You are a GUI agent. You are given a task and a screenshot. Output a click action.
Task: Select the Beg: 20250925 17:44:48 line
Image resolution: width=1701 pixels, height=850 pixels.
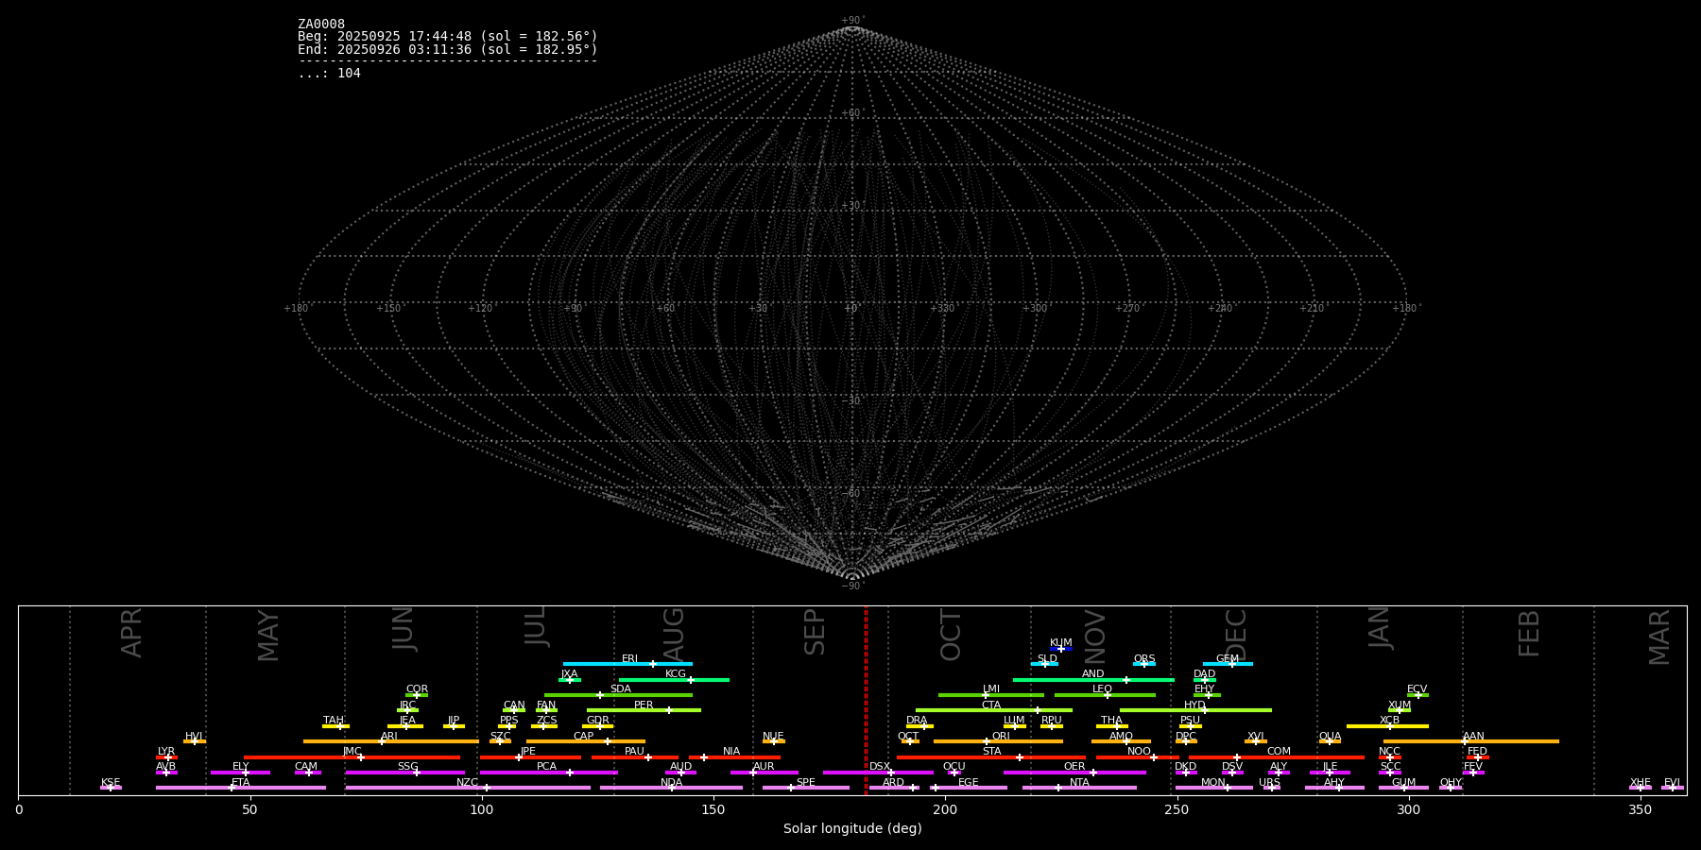coord(448,37)
